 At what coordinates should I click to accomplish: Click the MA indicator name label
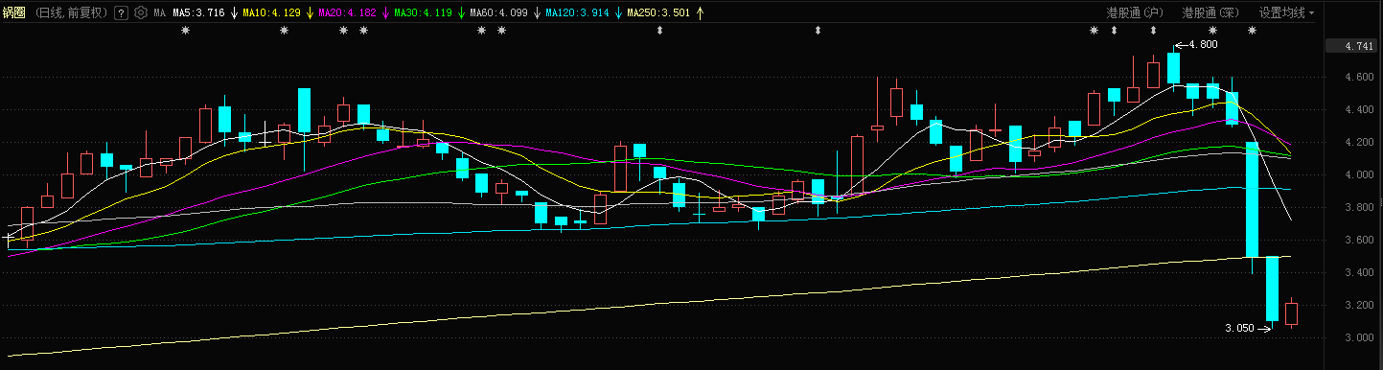(x=160, y=13)
